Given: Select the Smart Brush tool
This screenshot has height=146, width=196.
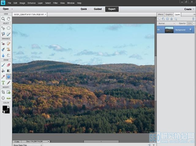Looking at the screenshot, I should point(3,49).
